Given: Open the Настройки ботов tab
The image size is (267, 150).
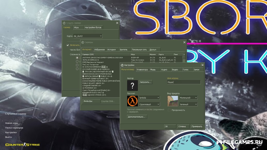Looking at the screenshot, I should pos(93,27).
